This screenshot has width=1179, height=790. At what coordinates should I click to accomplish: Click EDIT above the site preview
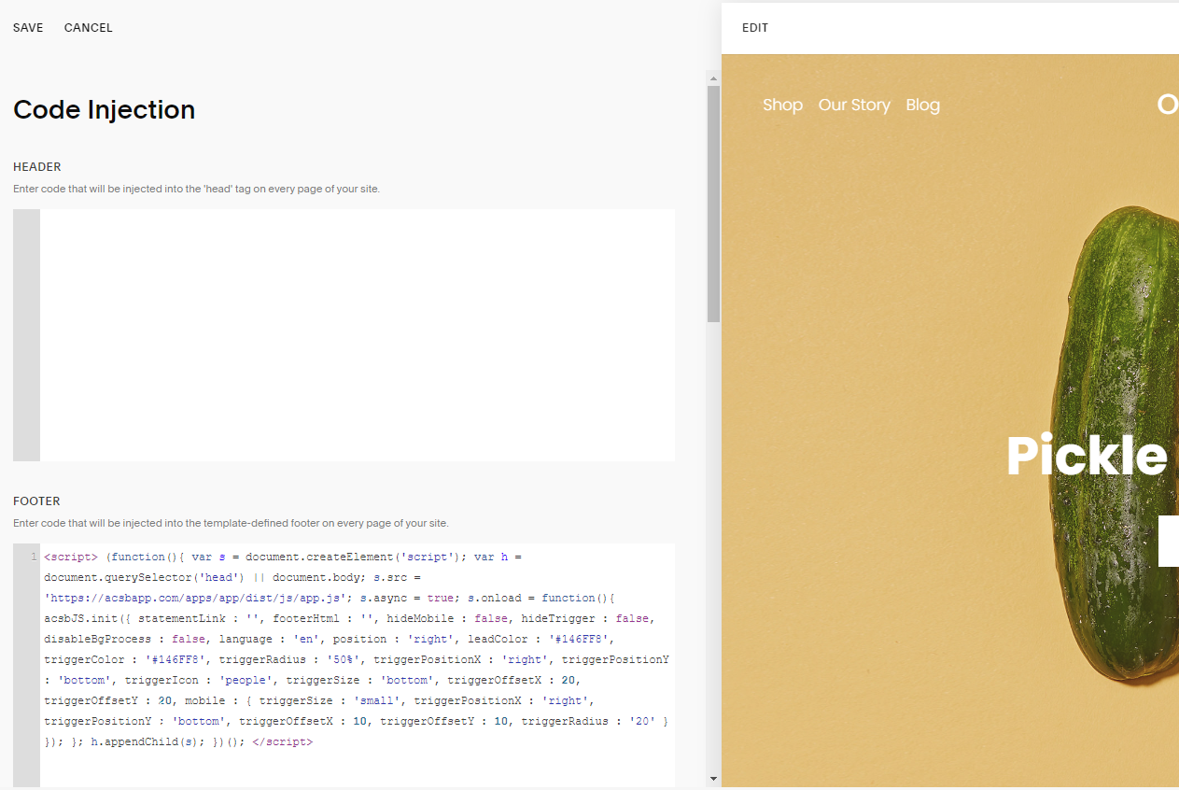click(754, 28)
